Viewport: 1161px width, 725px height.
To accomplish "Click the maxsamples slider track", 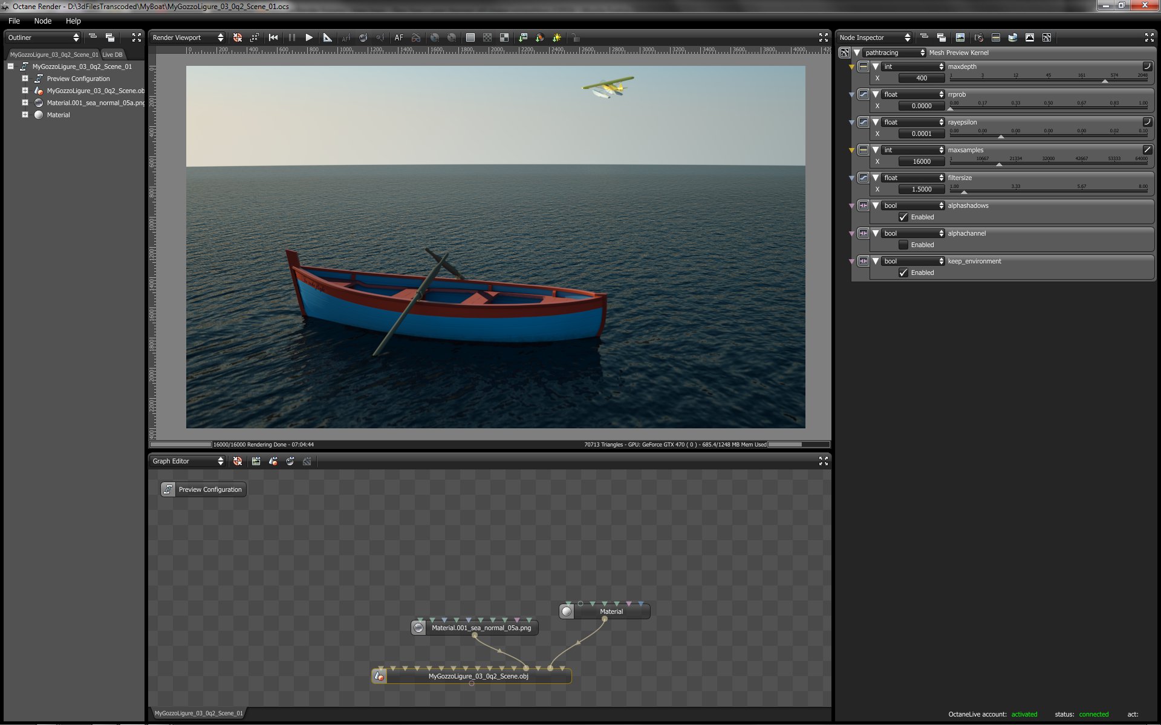I will [1049, 164].
